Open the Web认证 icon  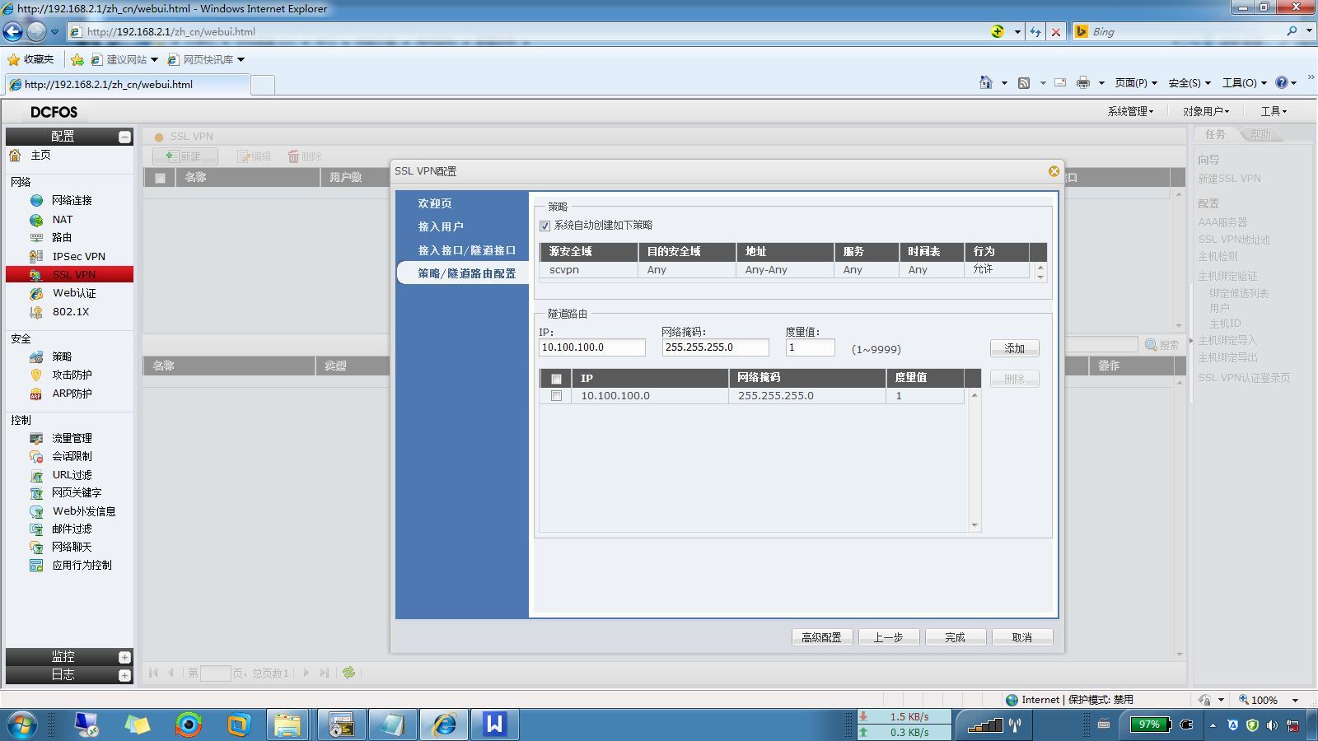(x=36, y=293)
